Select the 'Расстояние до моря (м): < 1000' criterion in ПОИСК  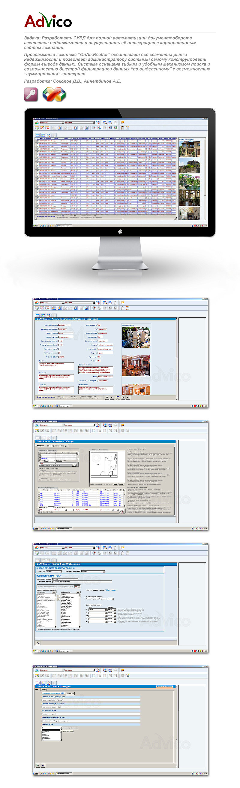[x=91, y=717]
